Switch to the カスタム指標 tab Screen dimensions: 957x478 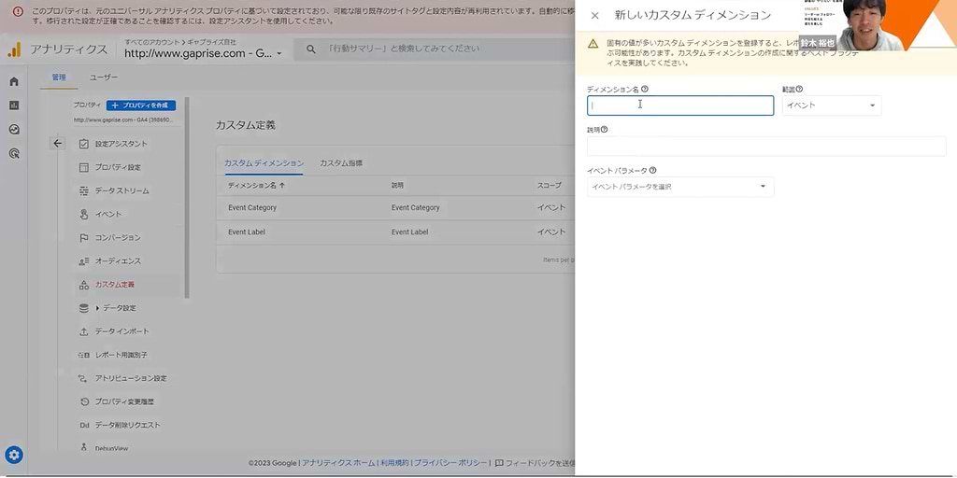[341, 163]
